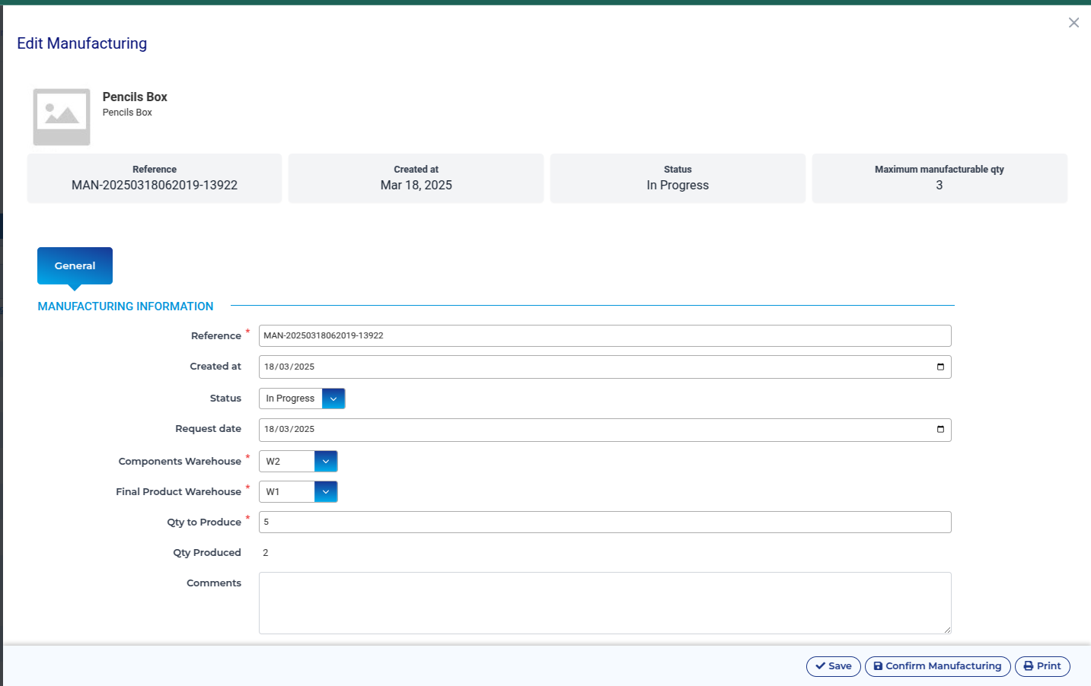Click the Pencils Box bold product title
The width and height of the screenshot is (1091, 686).
(x=135, y=97)
